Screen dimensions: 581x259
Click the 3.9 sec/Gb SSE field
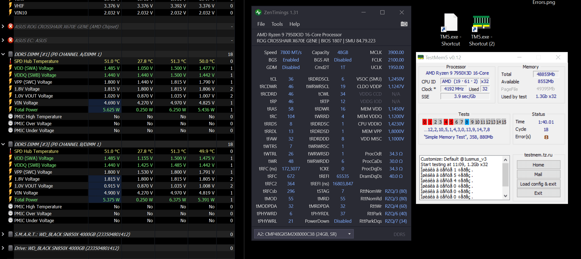tap(465, 96)
